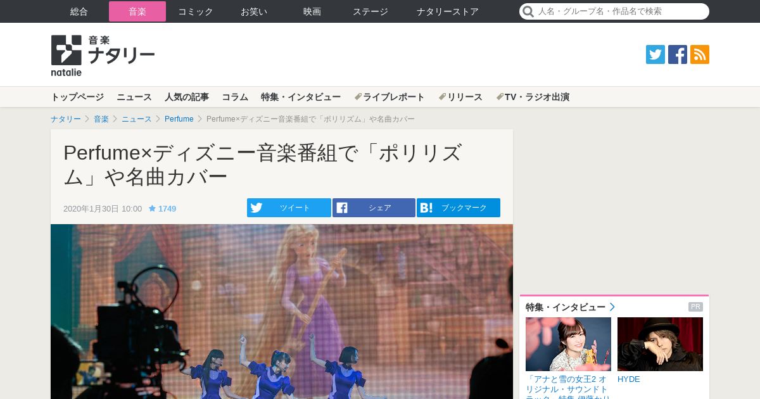Click the star favorite count 1749

[162, 208]
